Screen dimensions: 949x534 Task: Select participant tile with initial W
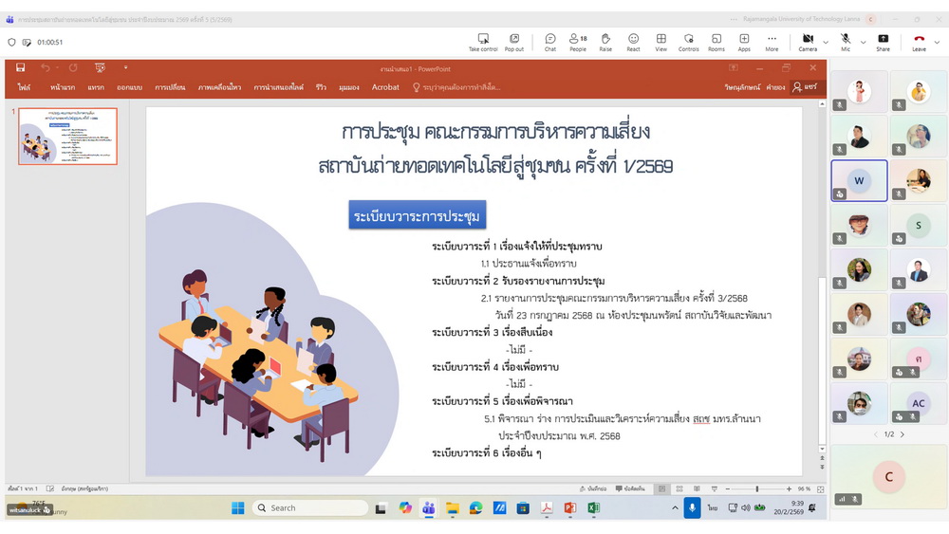pos(859,180)
